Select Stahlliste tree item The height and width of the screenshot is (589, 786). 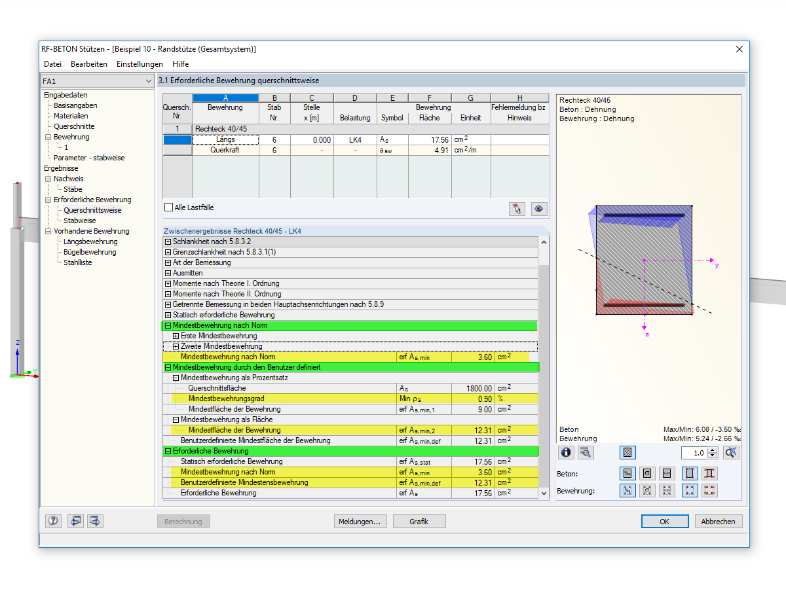[77, 262]
